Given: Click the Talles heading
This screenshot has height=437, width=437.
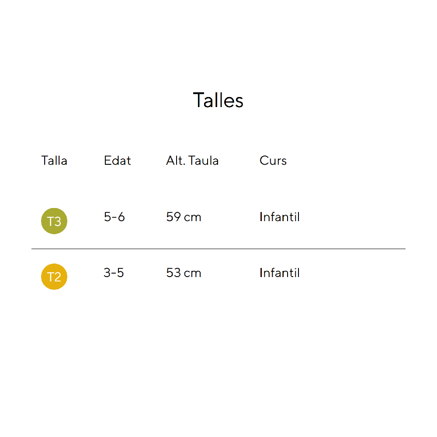Looking at the screenshot, I should 218,100.
